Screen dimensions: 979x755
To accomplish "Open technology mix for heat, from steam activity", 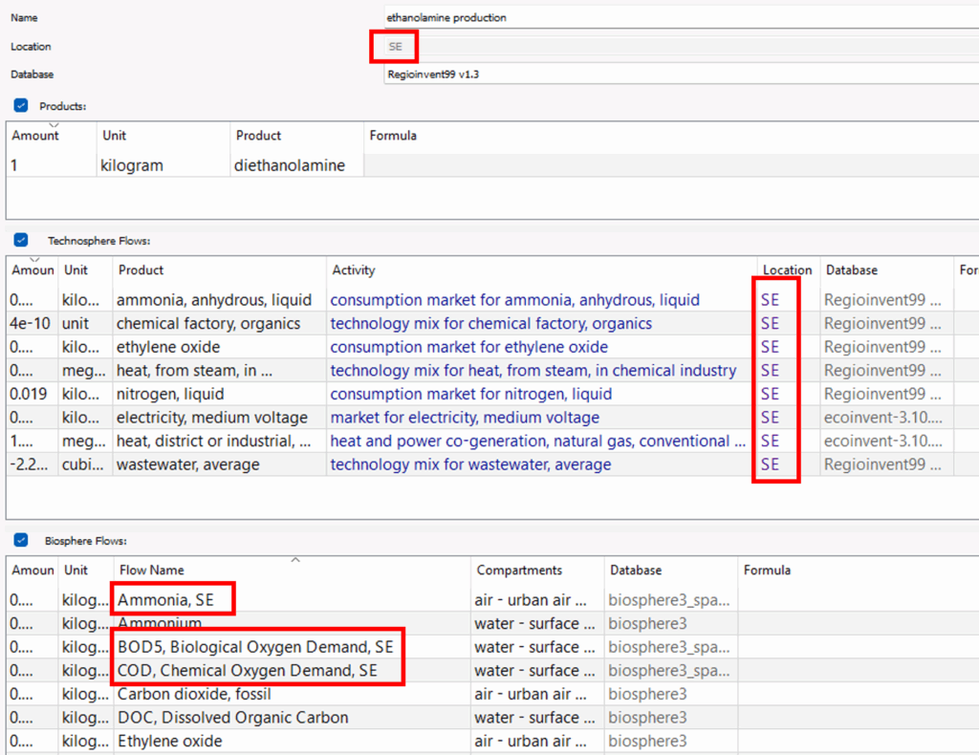I will pyautogui.click(x=533, y=371).
